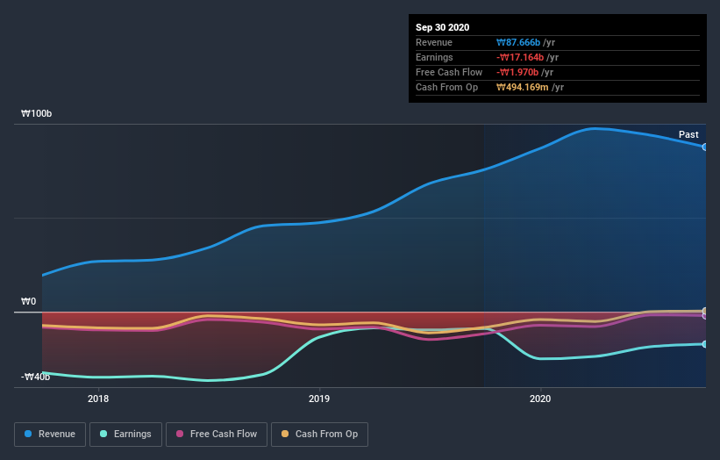
Task: Toggle the Earnings legend series
Action: click(125, 435)
